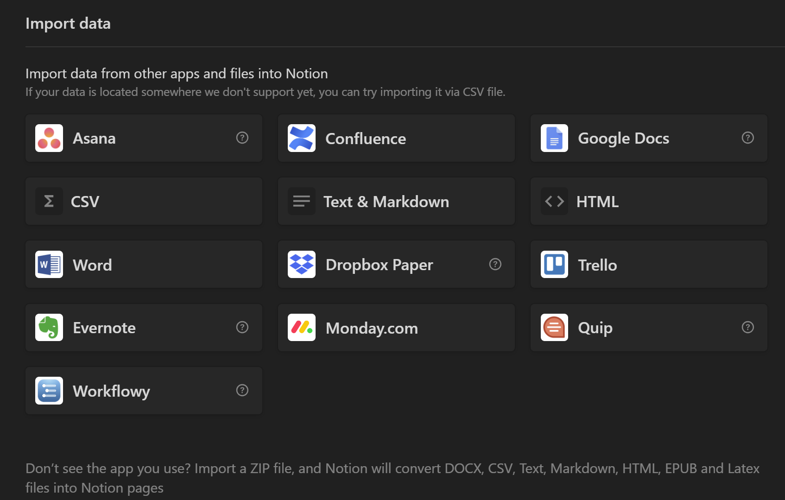Open help for Asana import

tap(242, 138)
